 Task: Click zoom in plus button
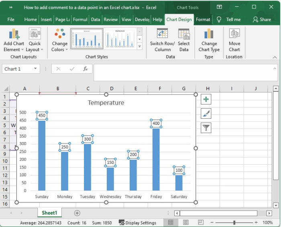256,223
